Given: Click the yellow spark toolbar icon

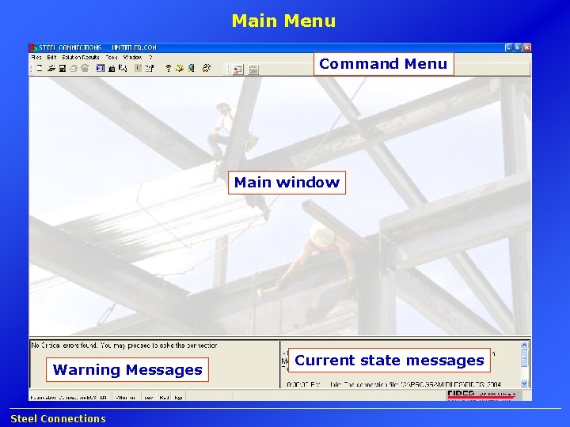Looking at the screenshot, I should [x=180, y=68].
